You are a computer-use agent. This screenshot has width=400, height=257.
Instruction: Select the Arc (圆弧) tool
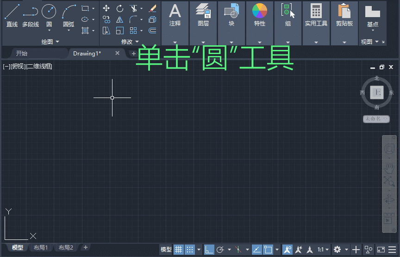pyautogui.click(x=69, y=16)
